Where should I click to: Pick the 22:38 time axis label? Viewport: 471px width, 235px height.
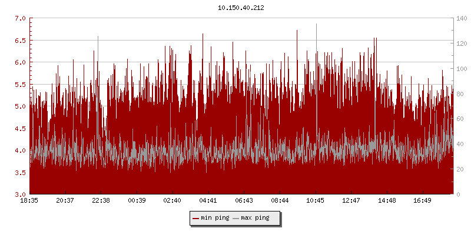click(101, 201)
